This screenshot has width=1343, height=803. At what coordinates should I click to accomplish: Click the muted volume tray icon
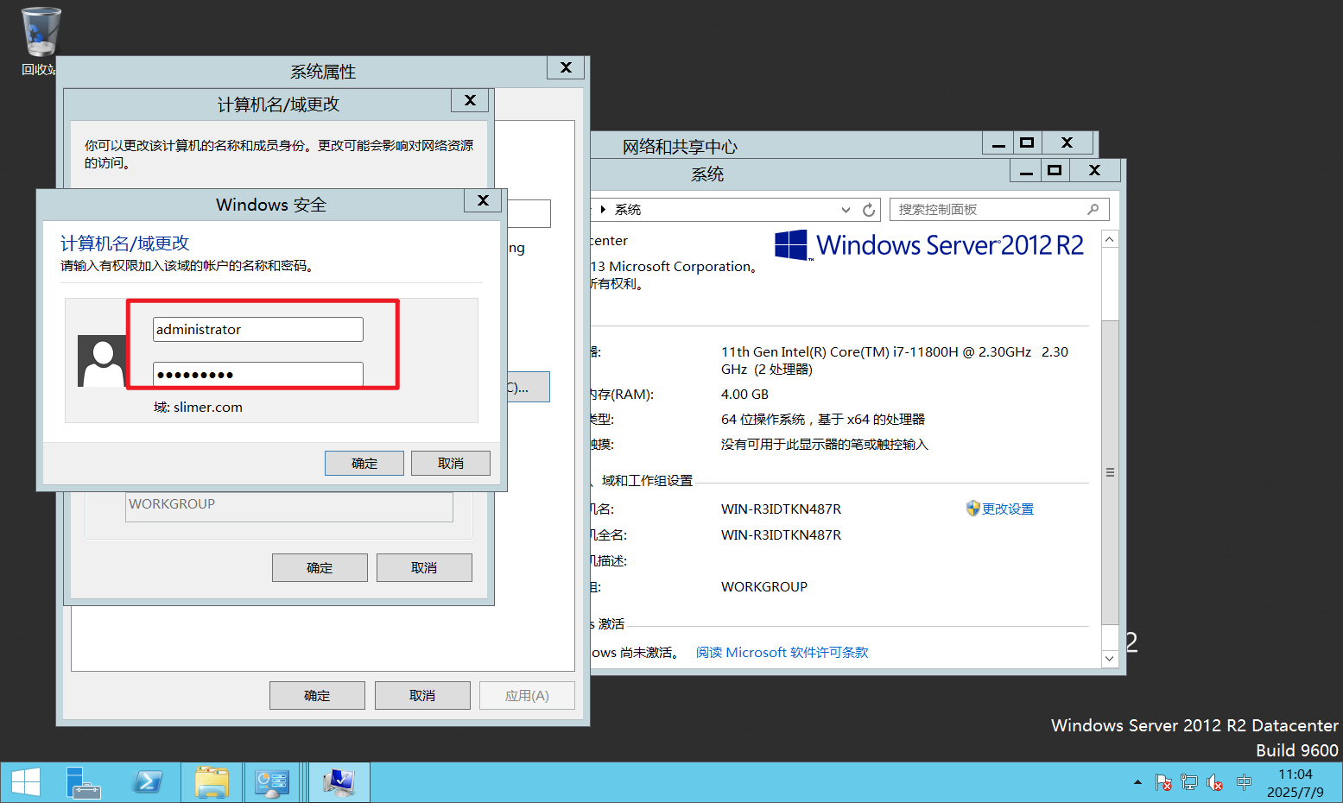coord(1215,782)
